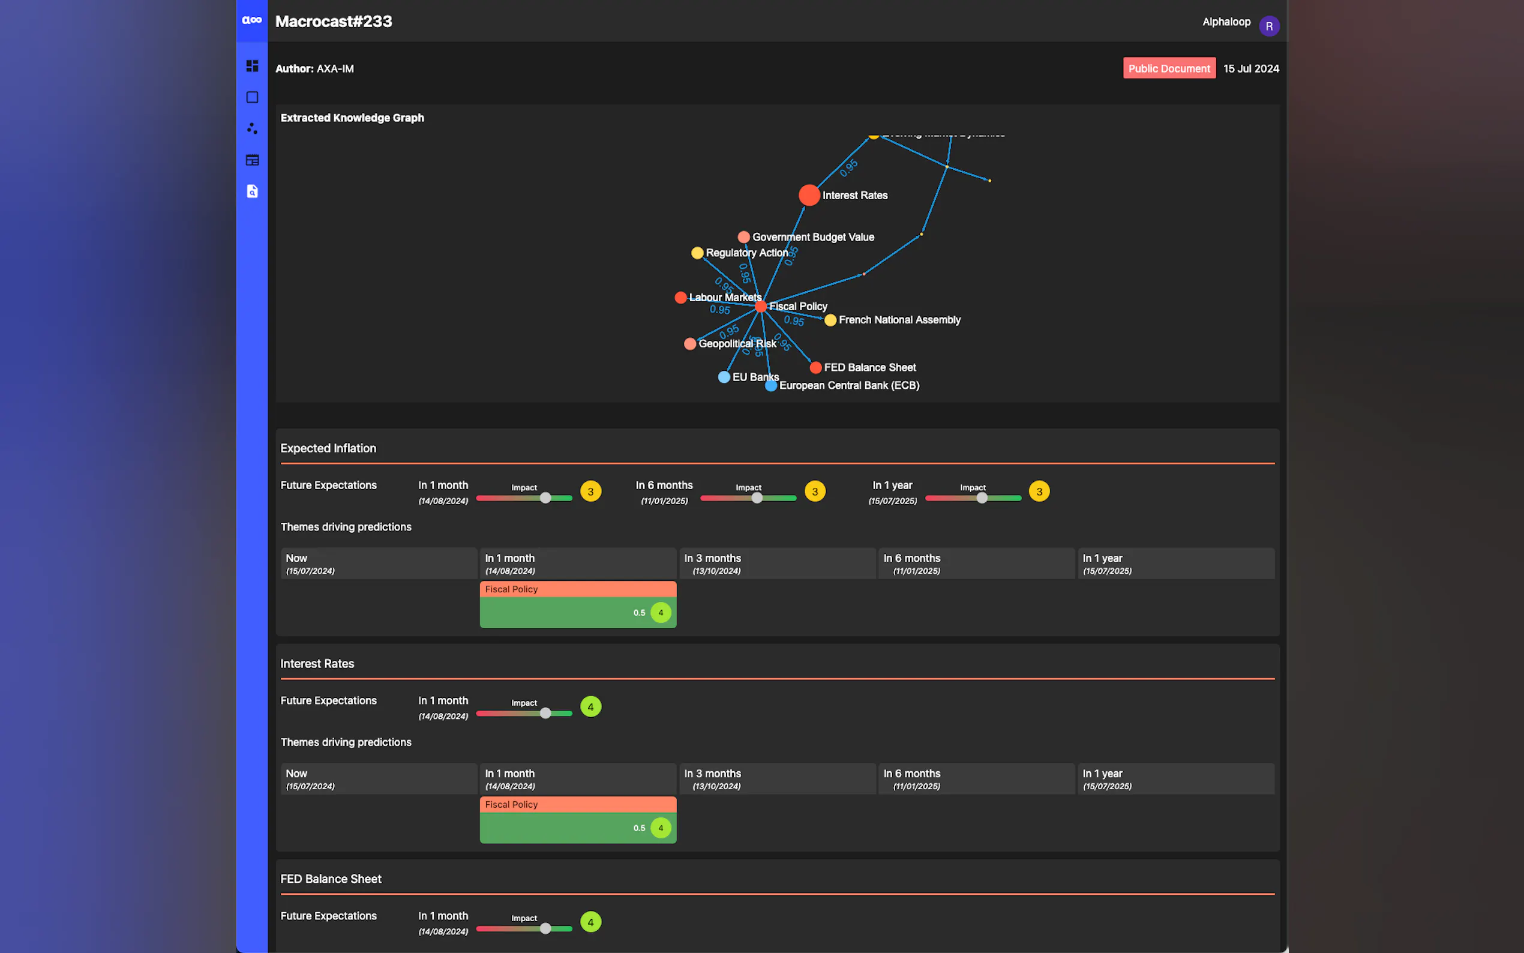
Task: Click the Alphaloop logo at top left
Action: pyautogui.click(x=252, y=20)
